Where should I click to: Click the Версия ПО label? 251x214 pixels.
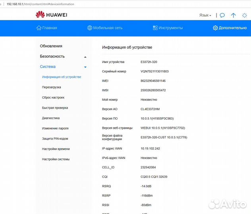pos(110,118)
